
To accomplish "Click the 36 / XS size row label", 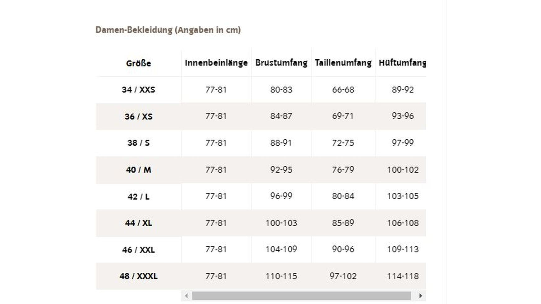I will click(x=138, y=116).
